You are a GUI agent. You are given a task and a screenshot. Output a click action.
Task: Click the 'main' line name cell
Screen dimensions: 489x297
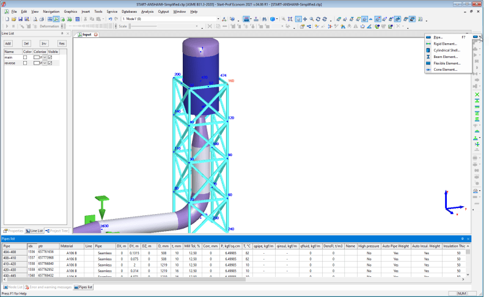13,57
